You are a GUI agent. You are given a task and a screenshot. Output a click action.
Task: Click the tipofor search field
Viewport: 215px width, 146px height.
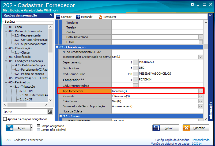[25, 111]
